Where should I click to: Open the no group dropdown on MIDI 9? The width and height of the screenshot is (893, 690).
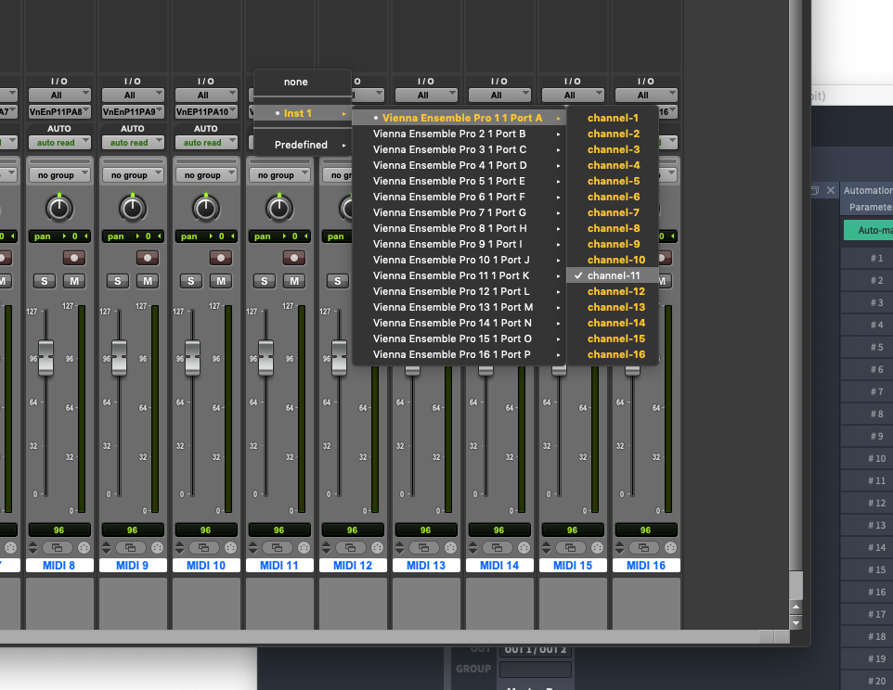coord(133,175)
